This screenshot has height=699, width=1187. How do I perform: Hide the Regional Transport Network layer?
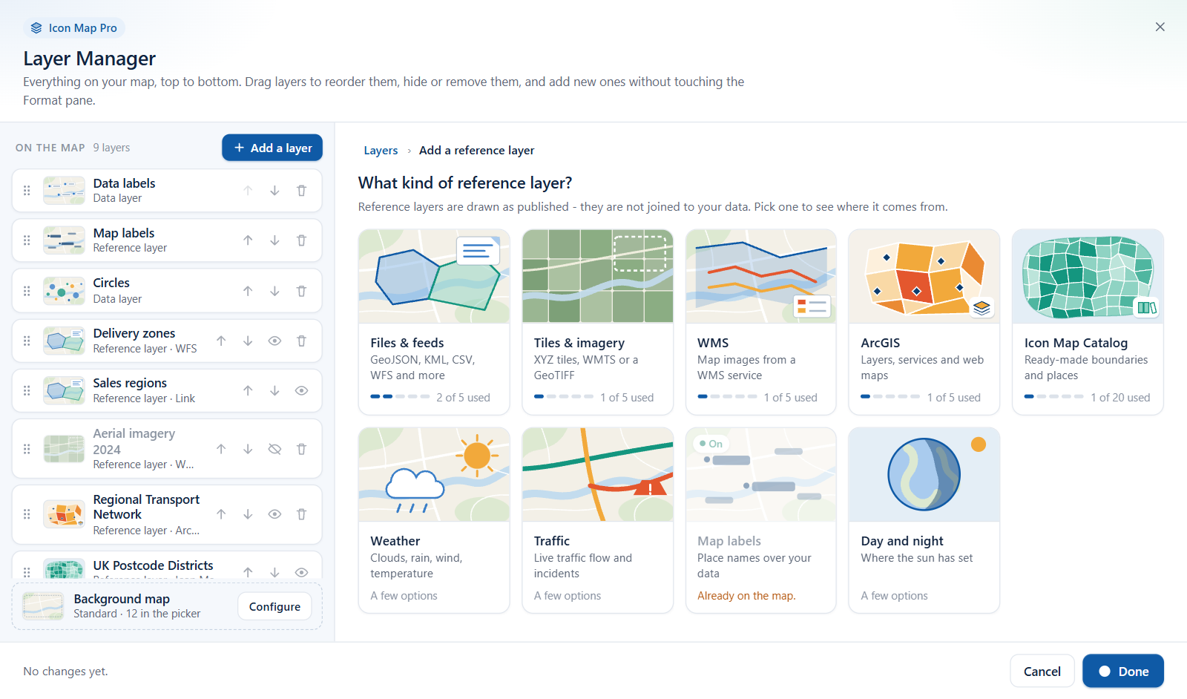coord(274,514)
